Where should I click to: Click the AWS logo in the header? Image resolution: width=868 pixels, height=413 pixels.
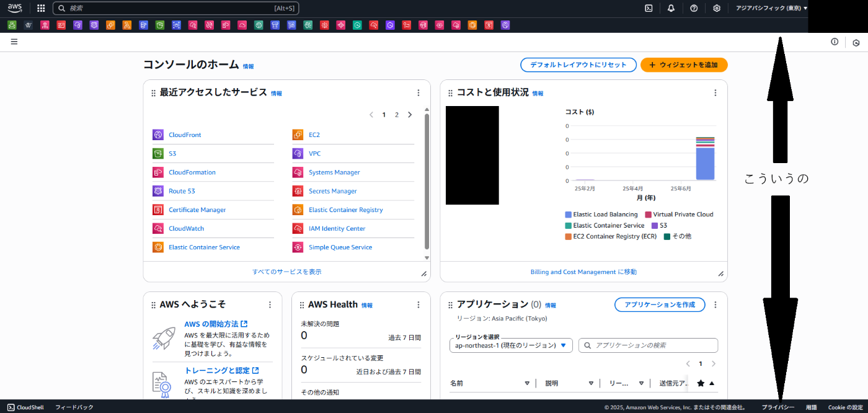click(14, 8)
